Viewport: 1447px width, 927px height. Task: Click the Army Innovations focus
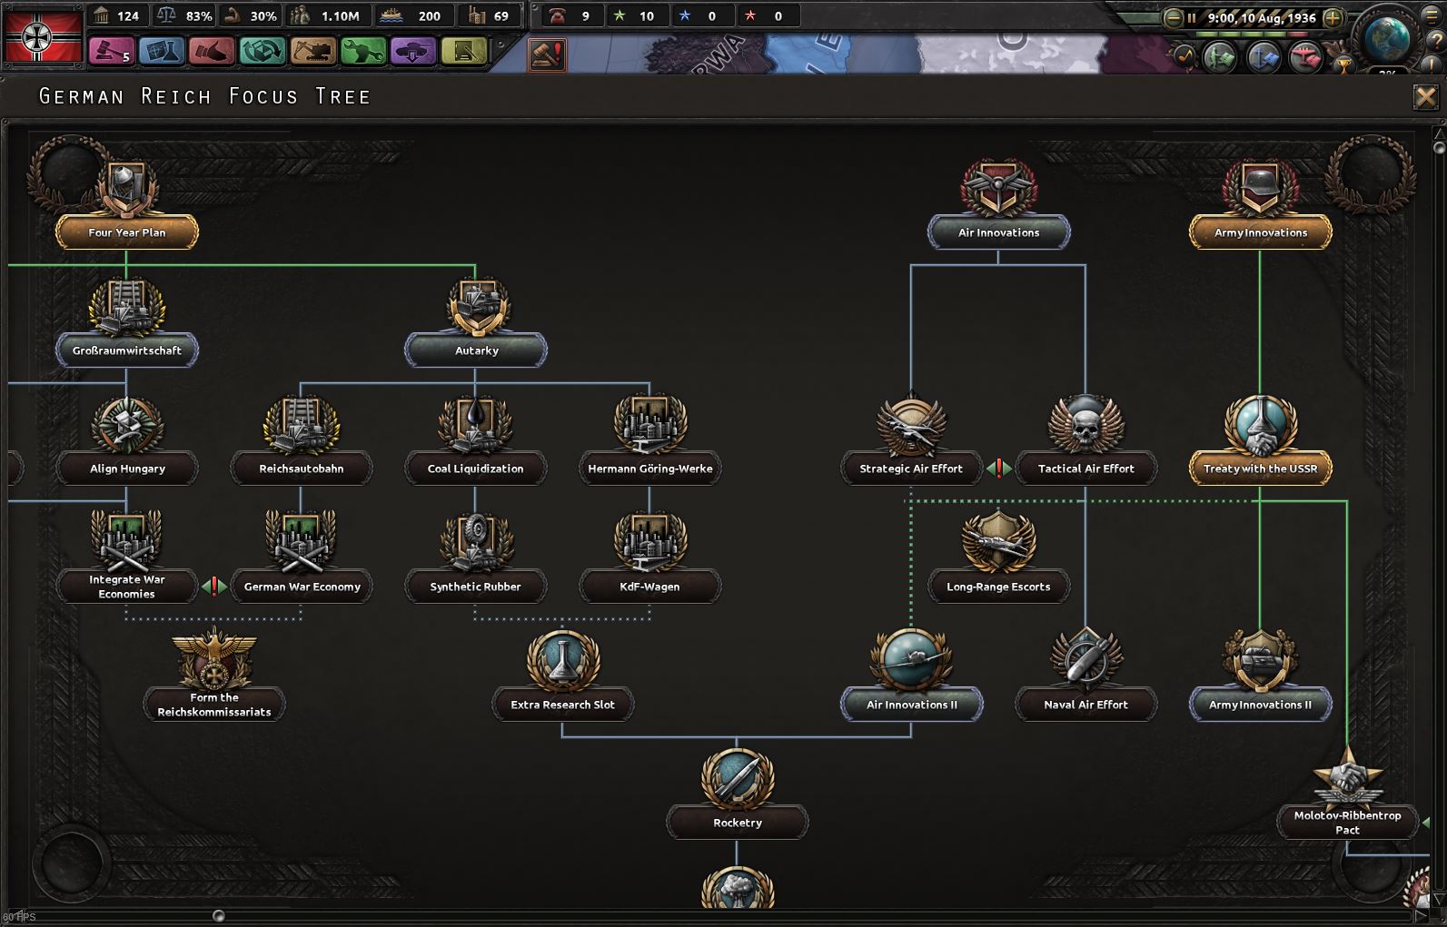[x=1260, y=232]
